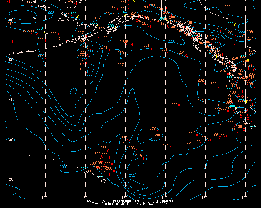The image size is (261, 208).
Task: Click the 'Temp Diff in C' caption line
Action: click(x=131, y=204)
